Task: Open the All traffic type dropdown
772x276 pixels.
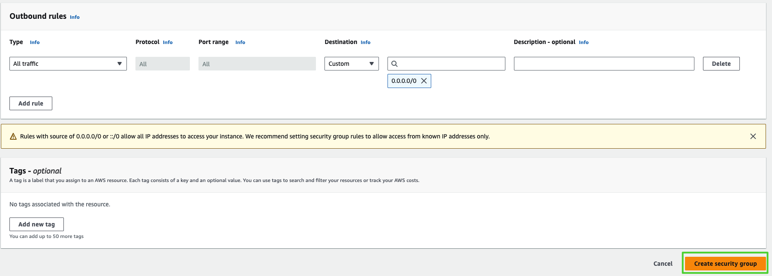Action: coord(68,64)
